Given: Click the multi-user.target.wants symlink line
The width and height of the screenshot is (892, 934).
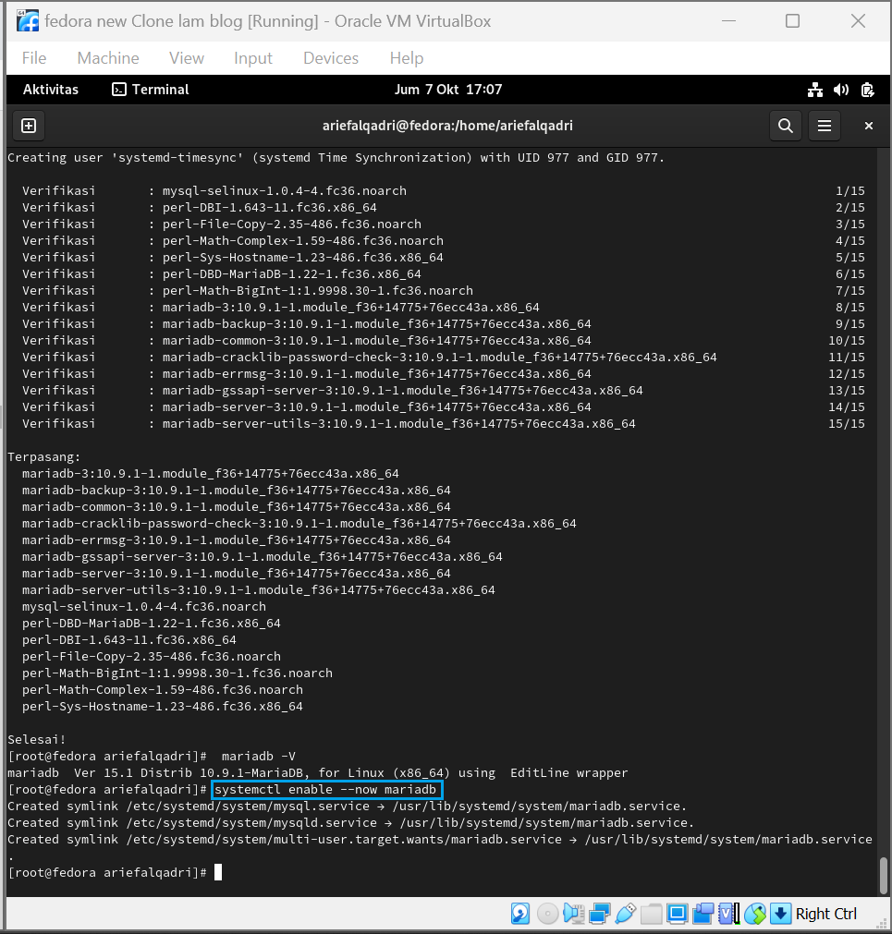Looking at the screenshot, I should (440, 839).
